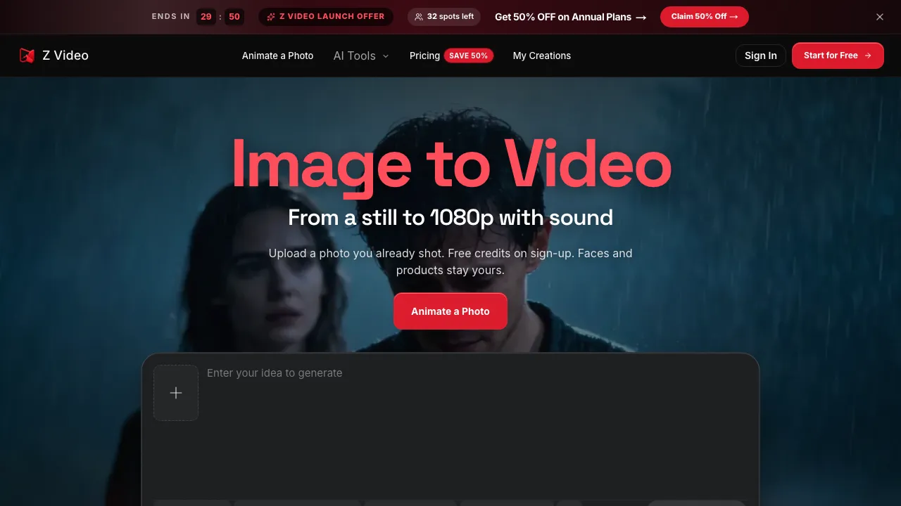Click the ENDS IN label

pos(171,16)
